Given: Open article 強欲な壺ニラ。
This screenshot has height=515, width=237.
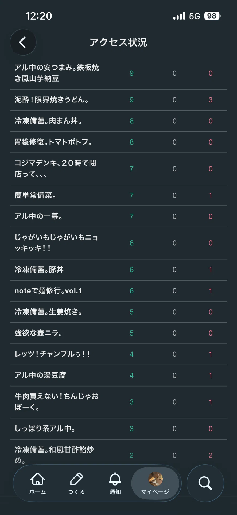Looking at the screenshot, I should pos(118,333).
